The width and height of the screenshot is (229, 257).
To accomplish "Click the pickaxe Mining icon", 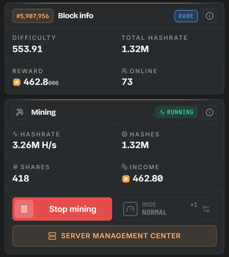I will coord(19,112).
